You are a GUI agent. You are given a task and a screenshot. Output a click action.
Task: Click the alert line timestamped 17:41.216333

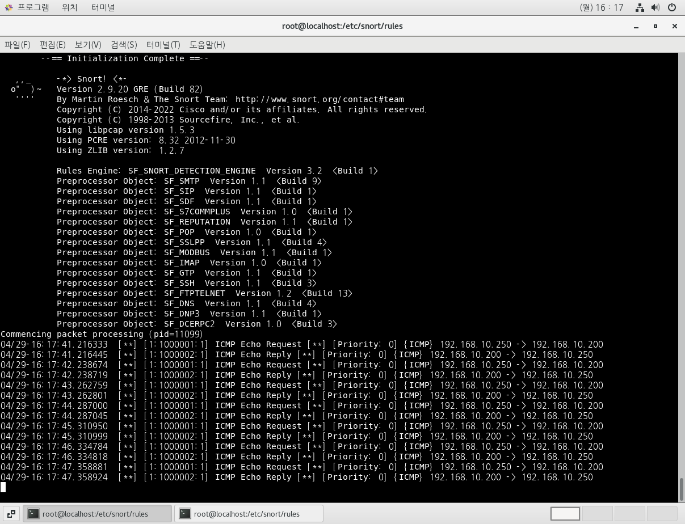302,344
